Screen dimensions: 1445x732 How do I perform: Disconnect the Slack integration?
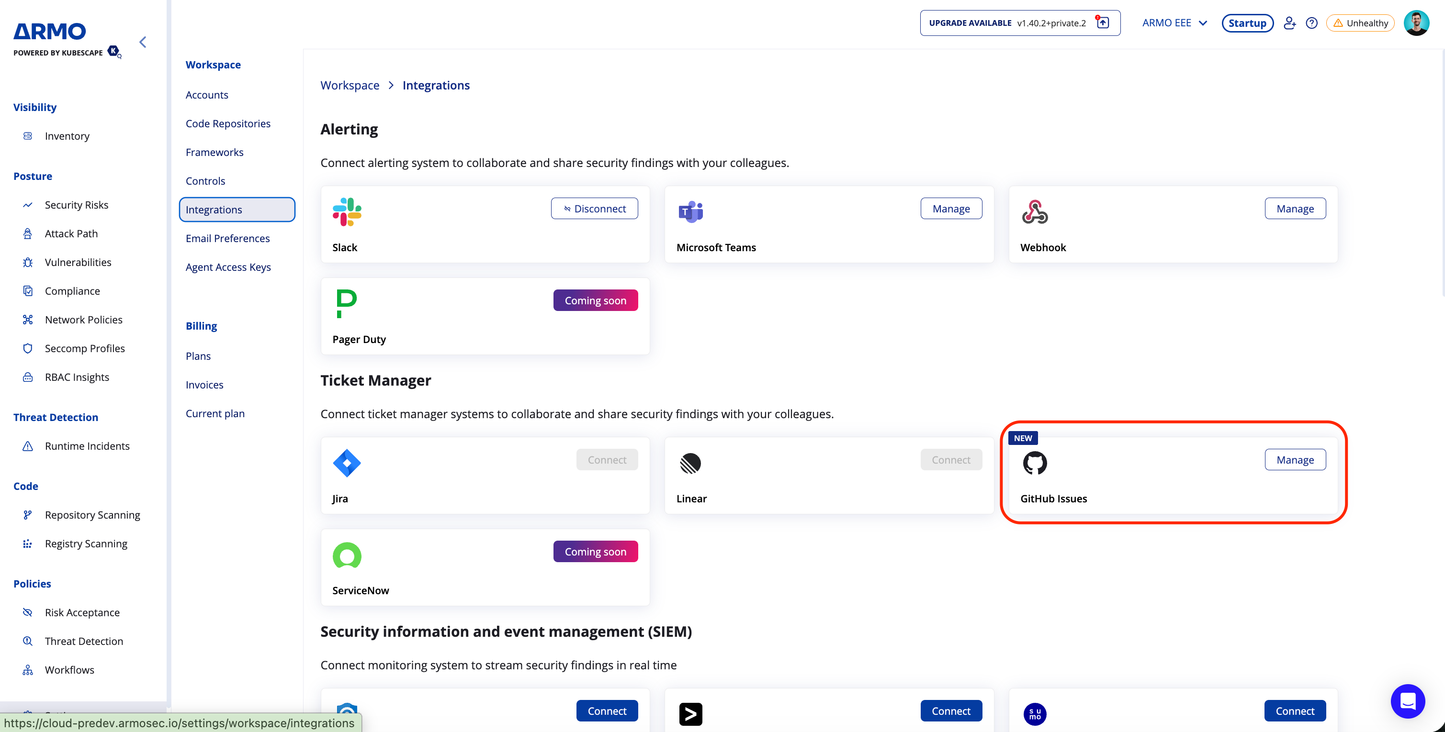click(x=594, y=209)
